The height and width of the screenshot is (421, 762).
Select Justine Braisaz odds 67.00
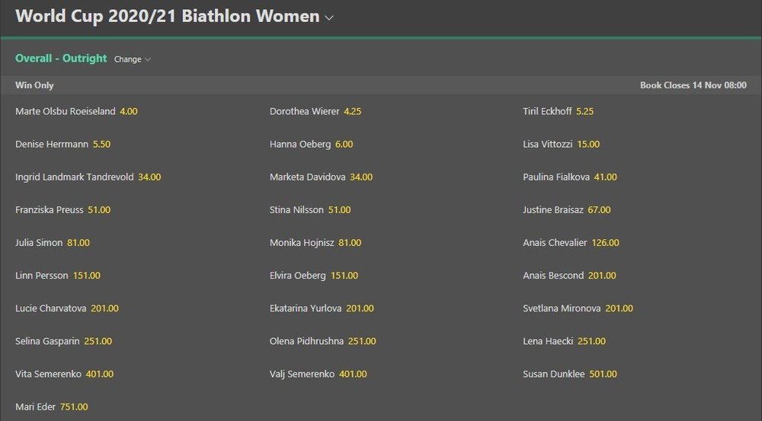click(x=599, y=210)
